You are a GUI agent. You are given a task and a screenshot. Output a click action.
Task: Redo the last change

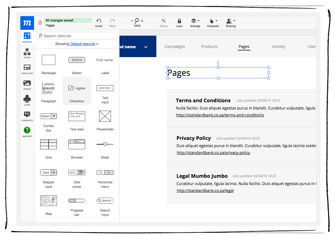(113, 23)
